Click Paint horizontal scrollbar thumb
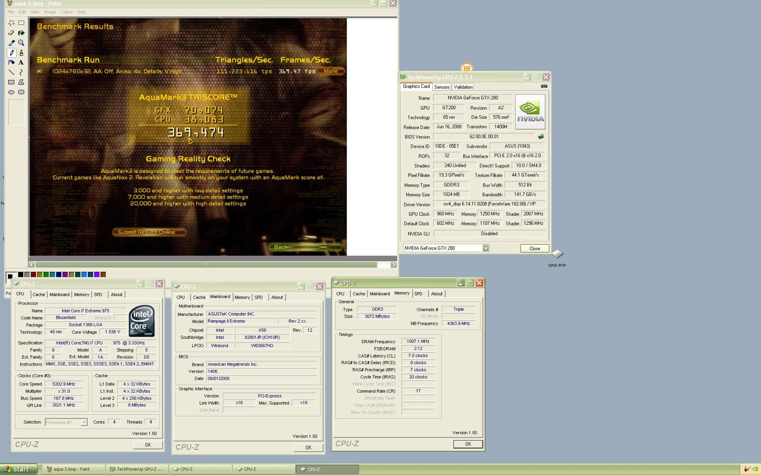This screenshot has height=475, width=761. [x=206, y=264]
